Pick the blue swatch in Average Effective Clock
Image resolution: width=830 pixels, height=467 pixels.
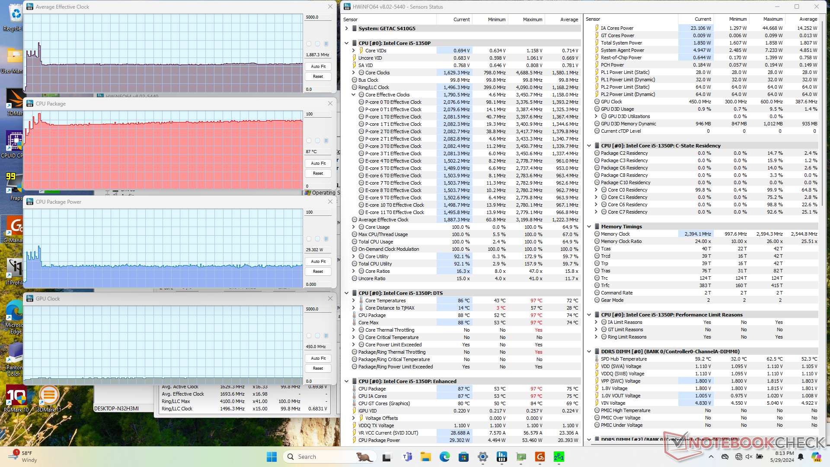pyautogui.click(x=326, y=44)
